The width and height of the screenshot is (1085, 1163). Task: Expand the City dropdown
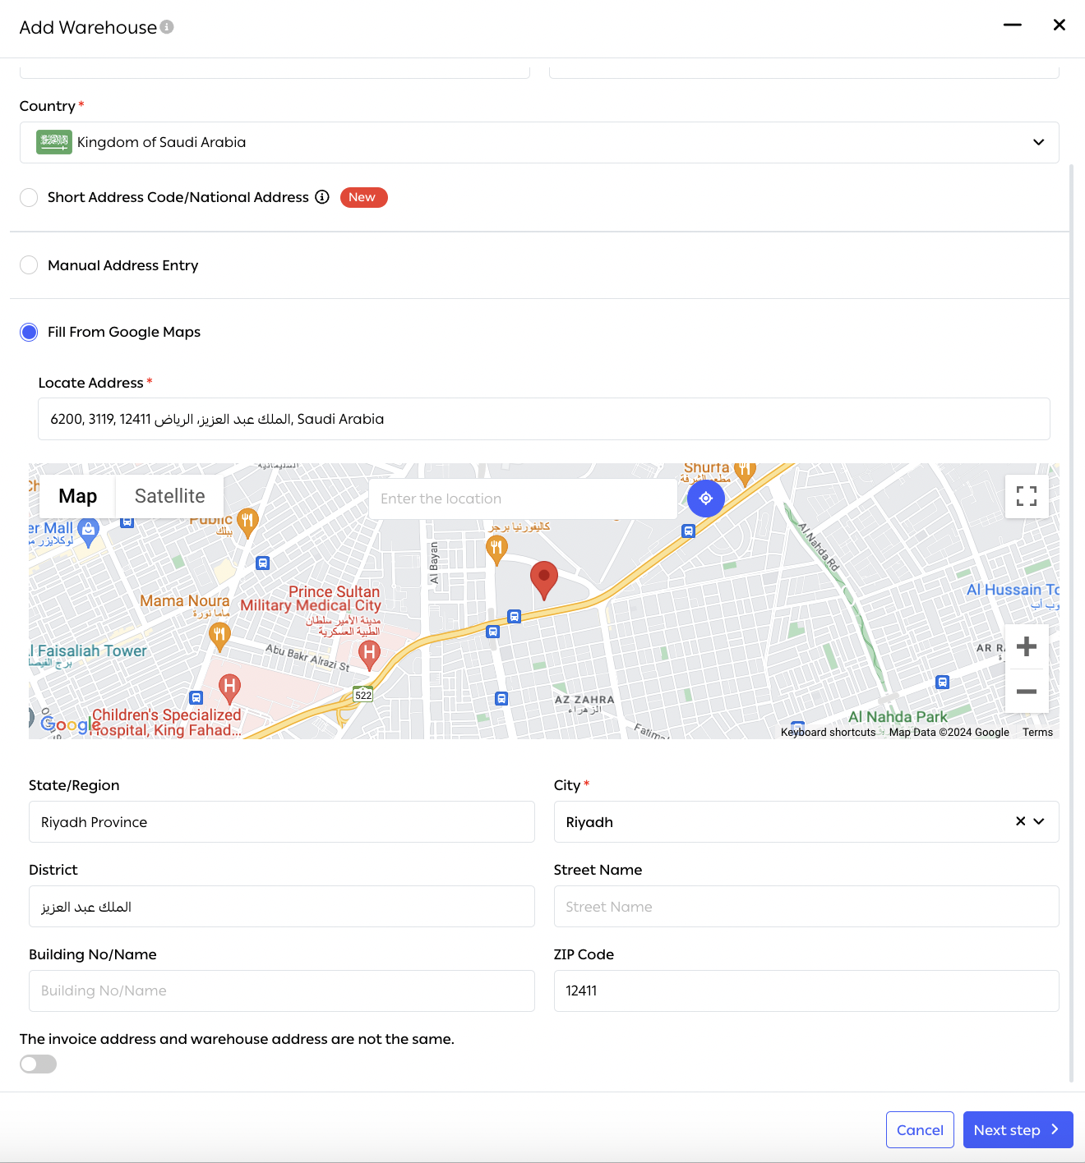[1039, 821]
